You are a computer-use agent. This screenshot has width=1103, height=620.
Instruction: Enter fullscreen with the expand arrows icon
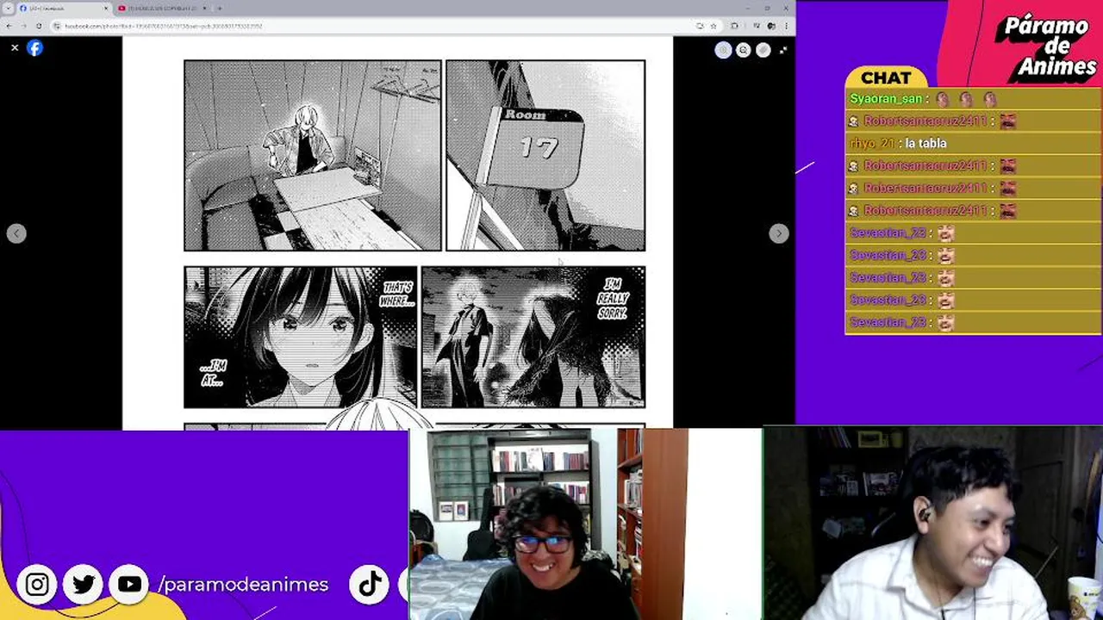pos(782,50)
